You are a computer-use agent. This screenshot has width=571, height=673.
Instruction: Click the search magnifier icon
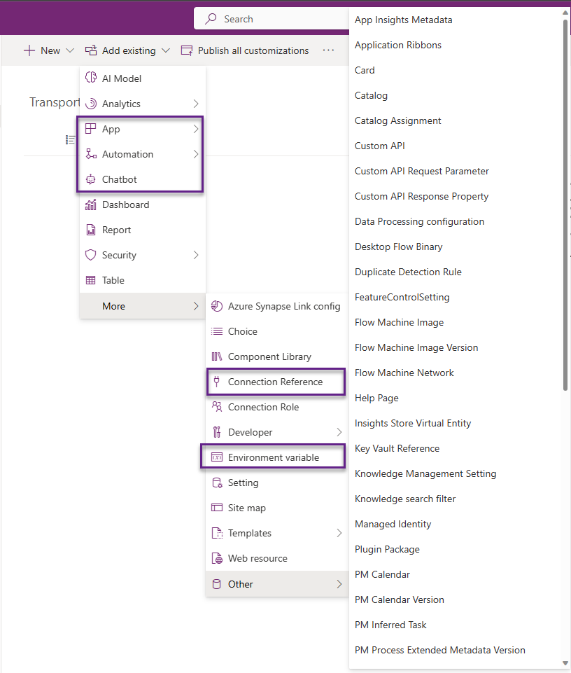click(x=211, y=19)
